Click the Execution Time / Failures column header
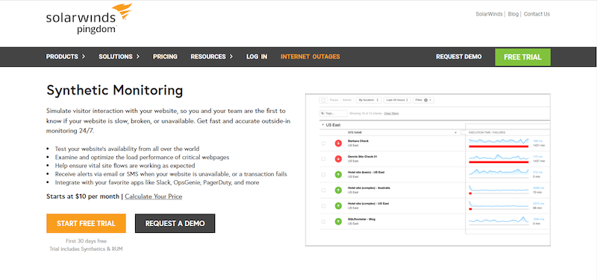The image size is (597, 279). pyautogui.click(x=487, y=132)
